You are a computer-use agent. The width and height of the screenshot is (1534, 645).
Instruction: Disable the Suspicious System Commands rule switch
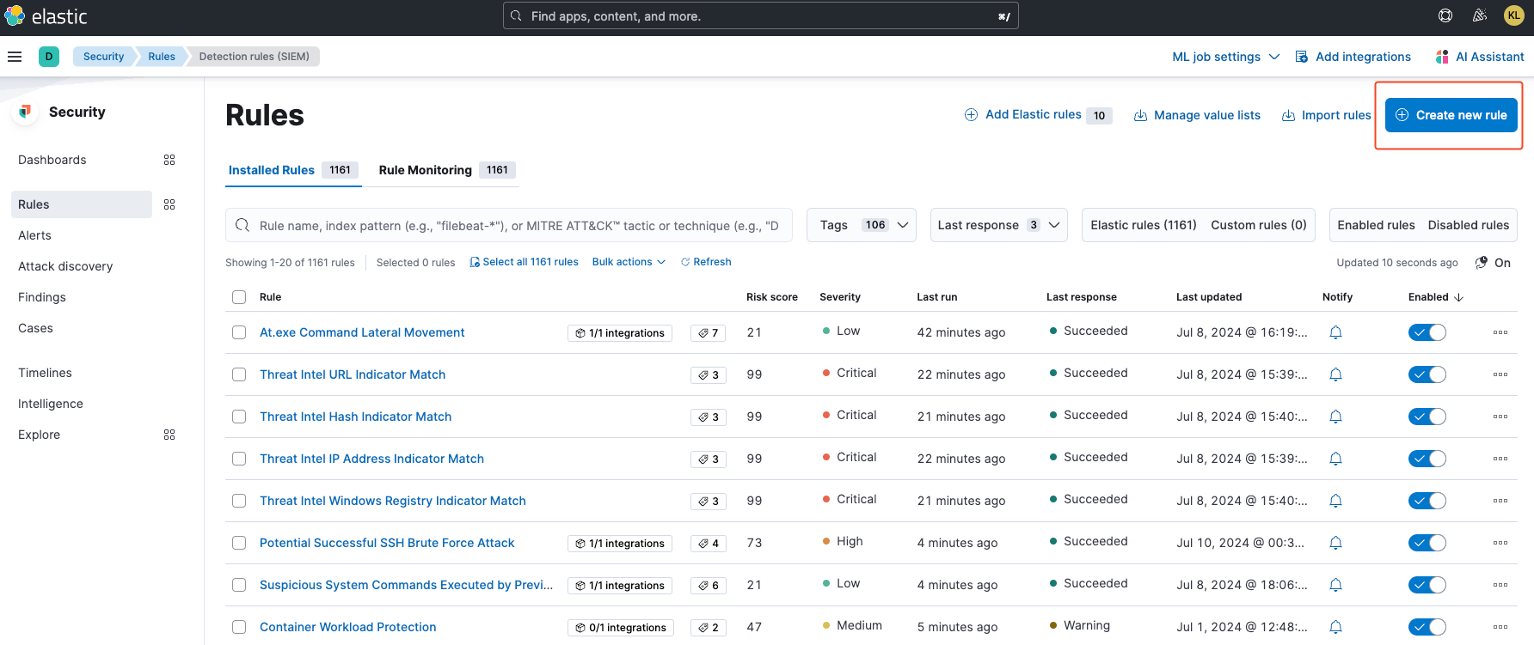tap(1427, 585)
